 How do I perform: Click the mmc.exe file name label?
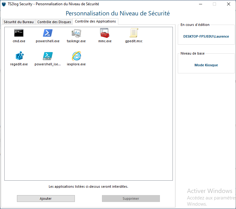[105, 41]
